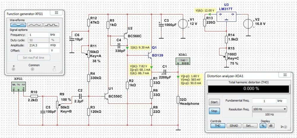Close the Function generator-XFG1 window
This screenshot has height=138, width=297.
pos(56,13)
